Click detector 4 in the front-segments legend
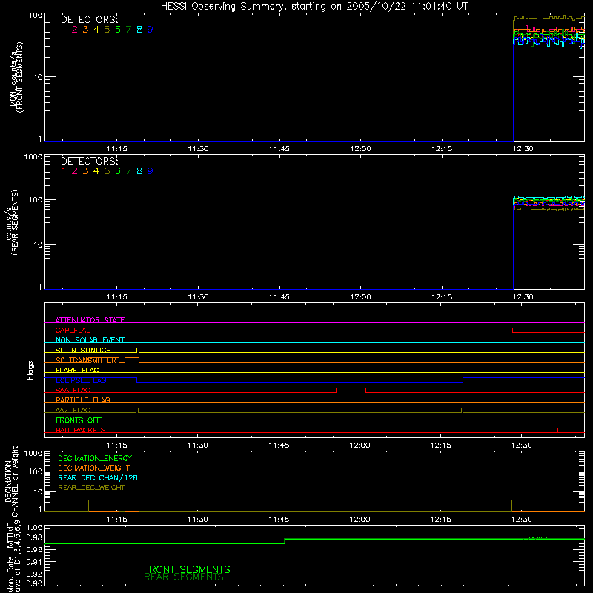 coord(96,30)
